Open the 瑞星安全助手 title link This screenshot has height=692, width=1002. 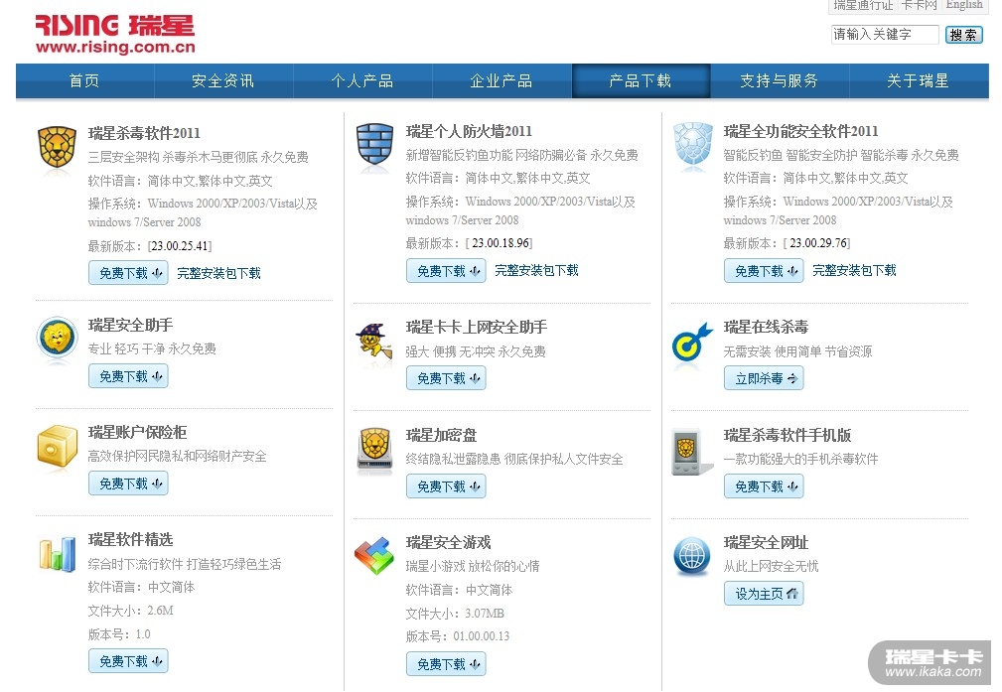(x=130, y=325)
